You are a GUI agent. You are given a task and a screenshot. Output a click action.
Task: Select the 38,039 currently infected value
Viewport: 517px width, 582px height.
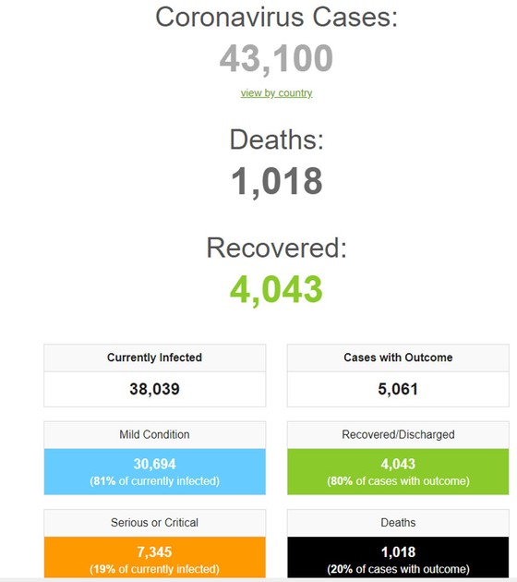(155, 389)
